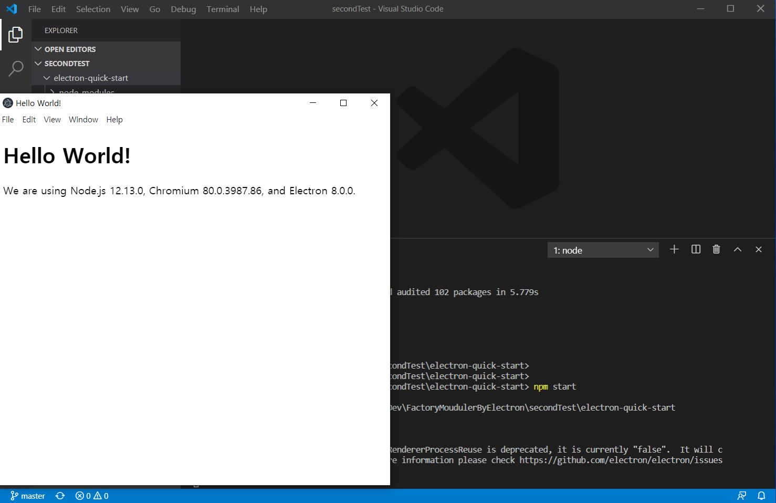
Task: Open VS Code Go menu
Action: 155,9
